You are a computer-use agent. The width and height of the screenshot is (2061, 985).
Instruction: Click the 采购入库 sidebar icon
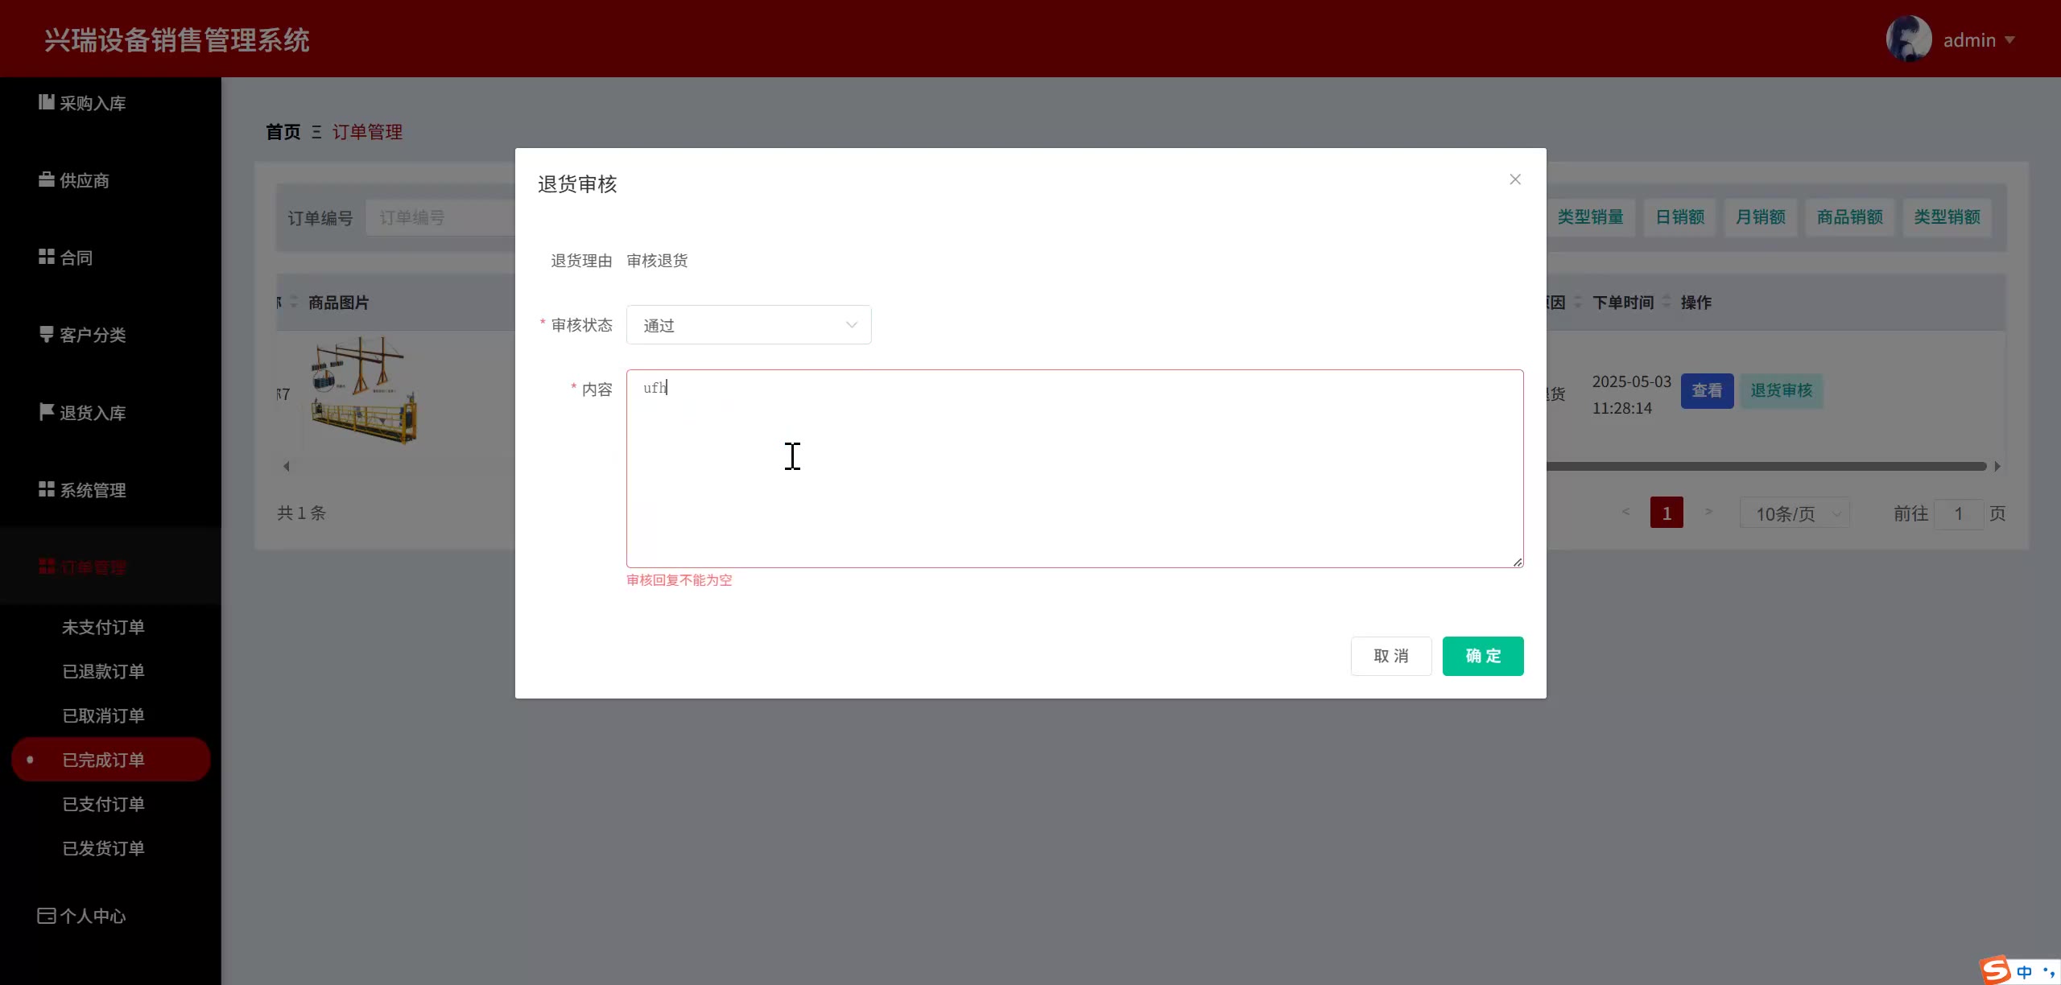pyautogui.click(x=46, y=102)
